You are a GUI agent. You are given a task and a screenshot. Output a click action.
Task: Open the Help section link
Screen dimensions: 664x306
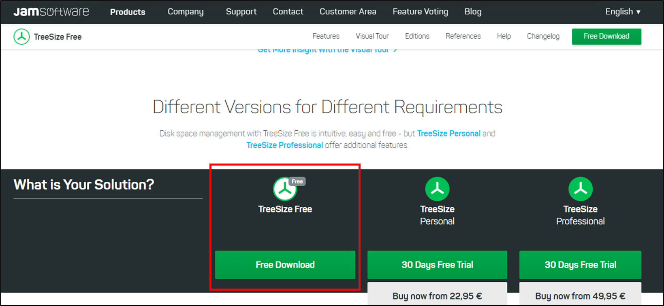504,36
